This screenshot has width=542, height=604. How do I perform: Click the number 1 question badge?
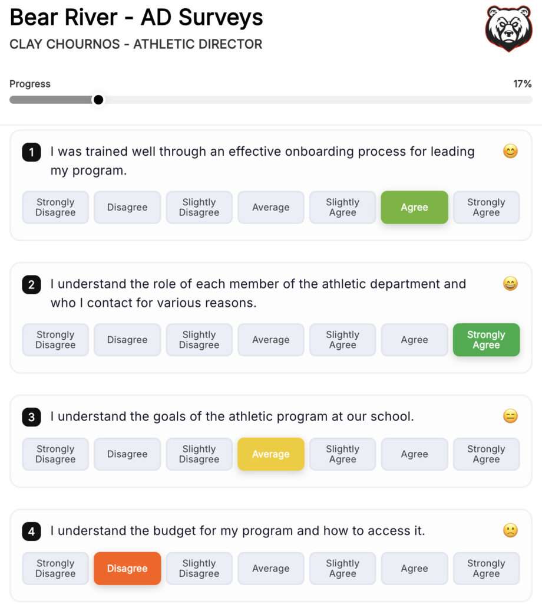pos(32,152)
